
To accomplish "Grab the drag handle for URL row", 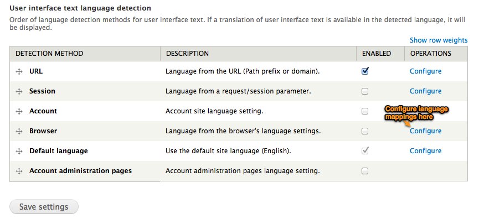I will [19, 72].
